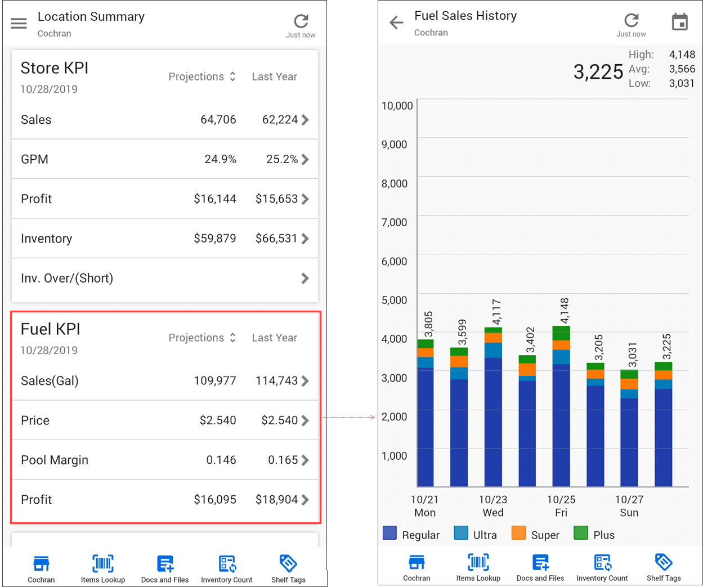Viewport: 712px width, 587px height.
Task: Open Inventory Count in left bottom bar
Action: pos(226,568)
